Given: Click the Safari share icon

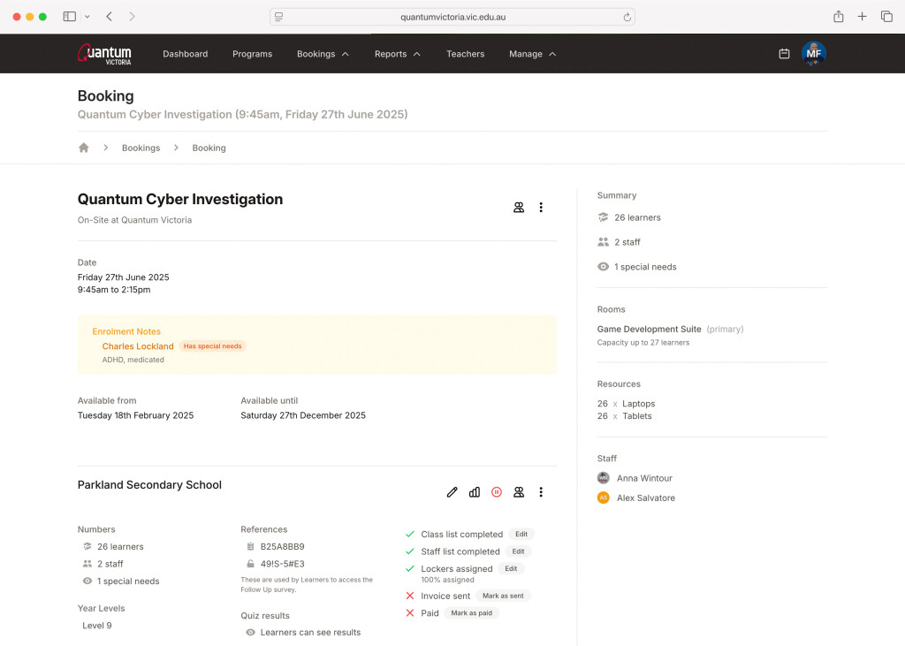Looking at the screenshot, I should click(x=838, y=17).
